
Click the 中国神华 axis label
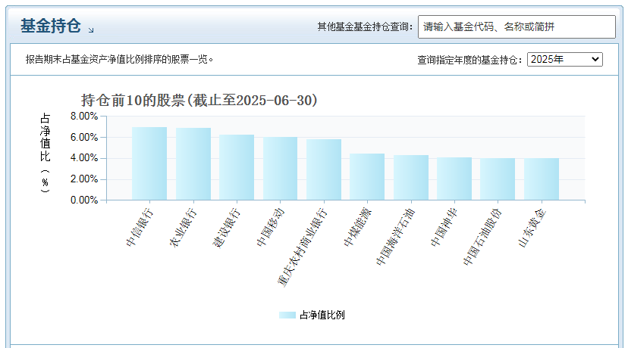[x=444, y=228]
